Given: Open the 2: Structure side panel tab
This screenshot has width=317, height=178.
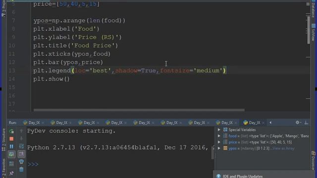Looking at the screenshot, I should [3, 139].
